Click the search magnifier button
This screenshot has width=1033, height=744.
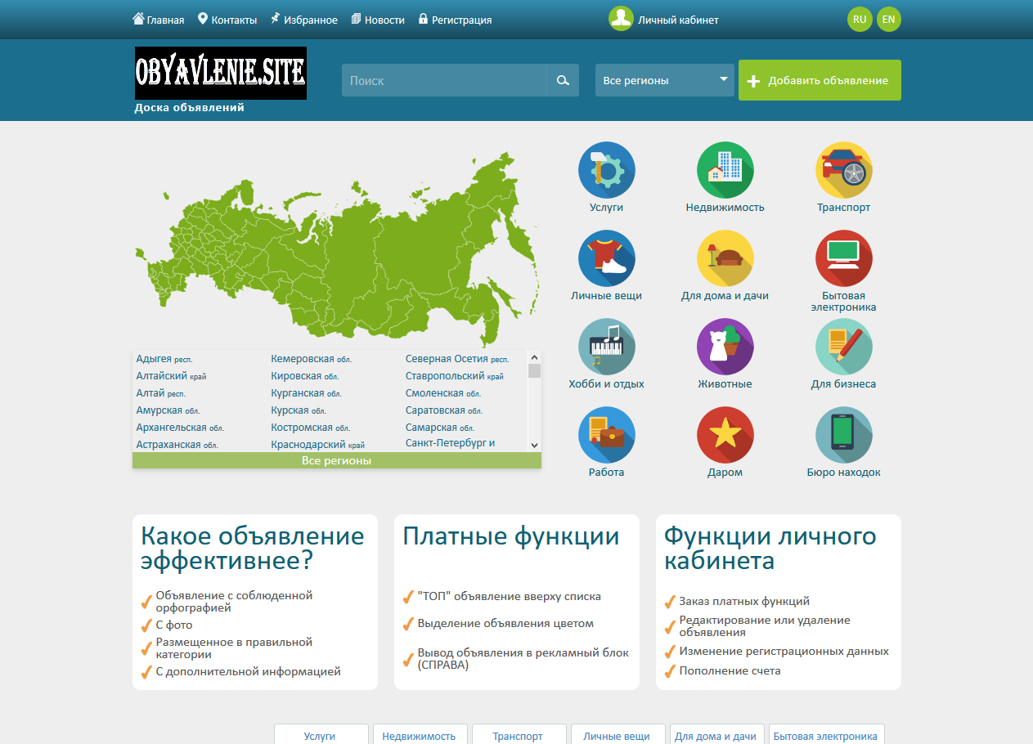(563, 80)
